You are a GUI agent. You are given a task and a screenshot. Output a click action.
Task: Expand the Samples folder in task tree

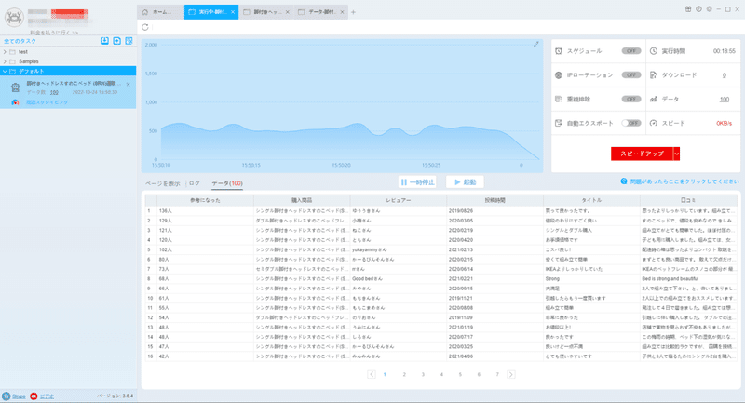click(5, 61)
